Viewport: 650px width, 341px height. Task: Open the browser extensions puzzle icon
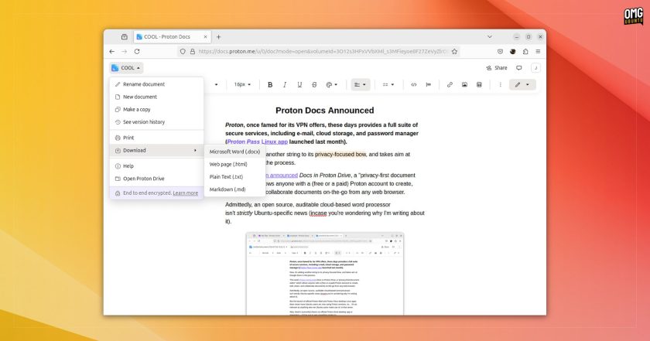pos(525,51)
